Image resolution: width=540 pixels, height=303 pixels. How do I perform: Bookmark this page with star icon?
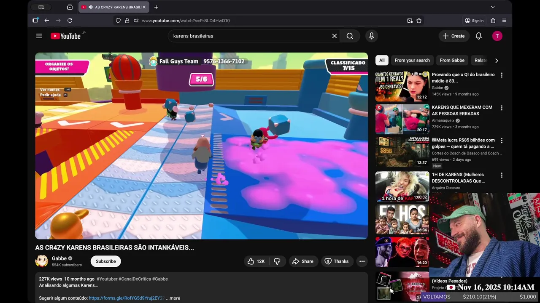[x=419, y=21]
